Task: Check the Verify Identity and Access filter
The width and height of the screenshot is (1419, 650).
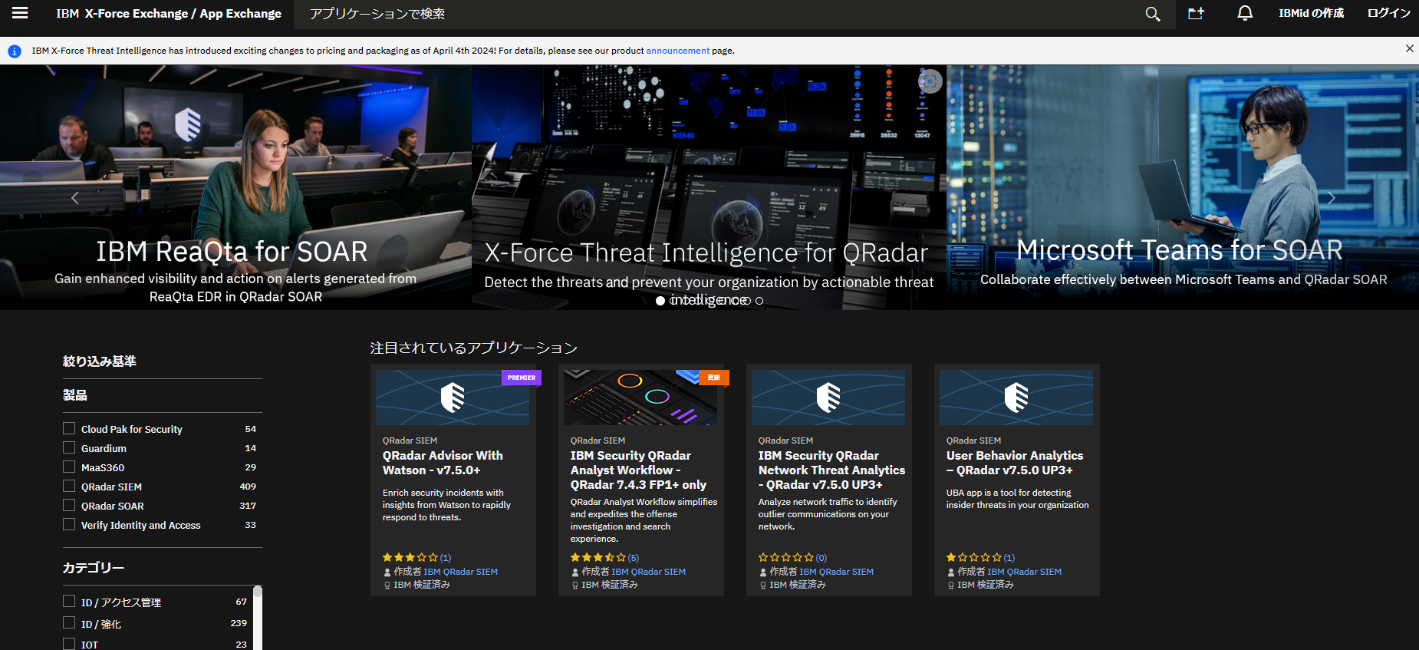Action: click(69, 524)
